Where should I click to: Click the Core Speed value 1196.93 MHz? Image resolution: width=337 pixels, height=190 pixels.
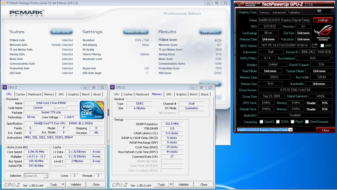(x=37, y=152)
